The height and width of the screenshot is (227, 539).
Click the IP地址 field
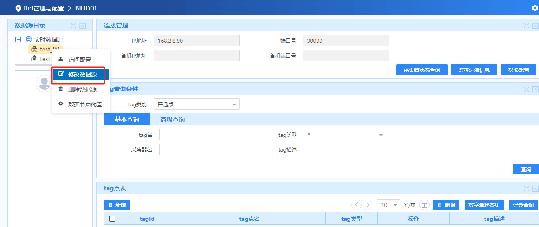pos(197,41)
